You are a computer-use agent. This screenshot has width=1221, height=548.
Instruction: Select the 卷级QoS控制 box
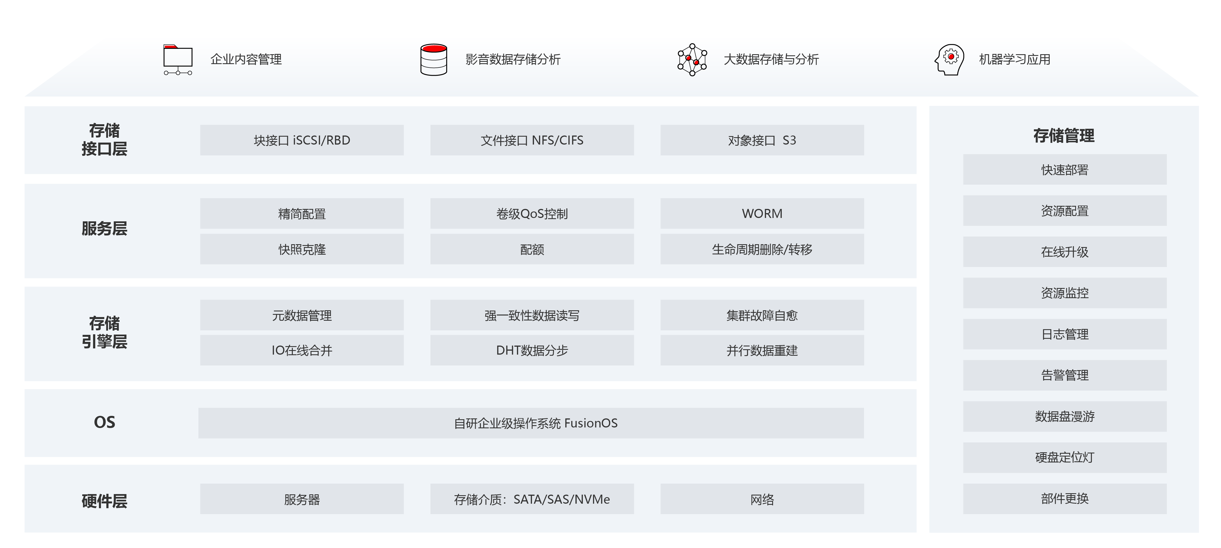(x=532, y=214)
